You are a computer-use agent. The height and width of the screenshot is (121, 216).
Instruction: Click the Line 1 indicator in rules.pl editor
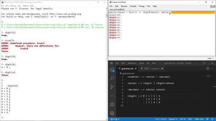(210, 58)
